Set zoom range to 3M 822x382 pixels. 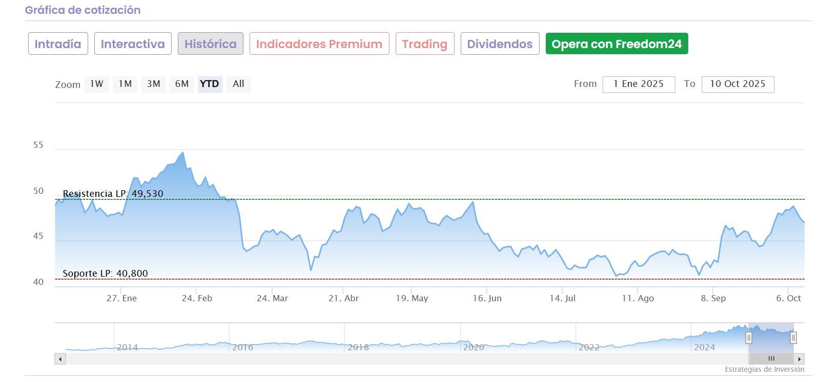[153, 84]
